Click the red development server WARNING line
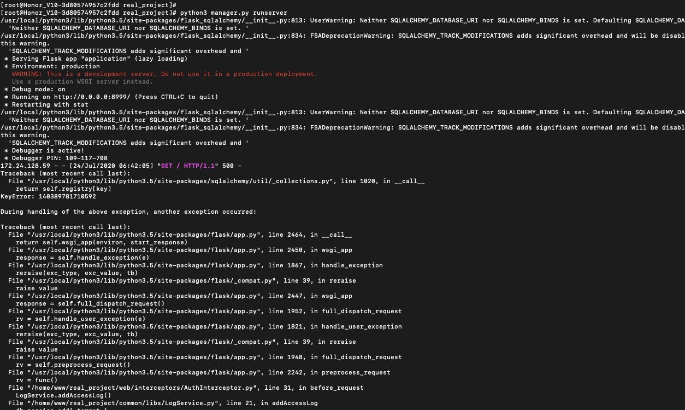 click(164, 74)
